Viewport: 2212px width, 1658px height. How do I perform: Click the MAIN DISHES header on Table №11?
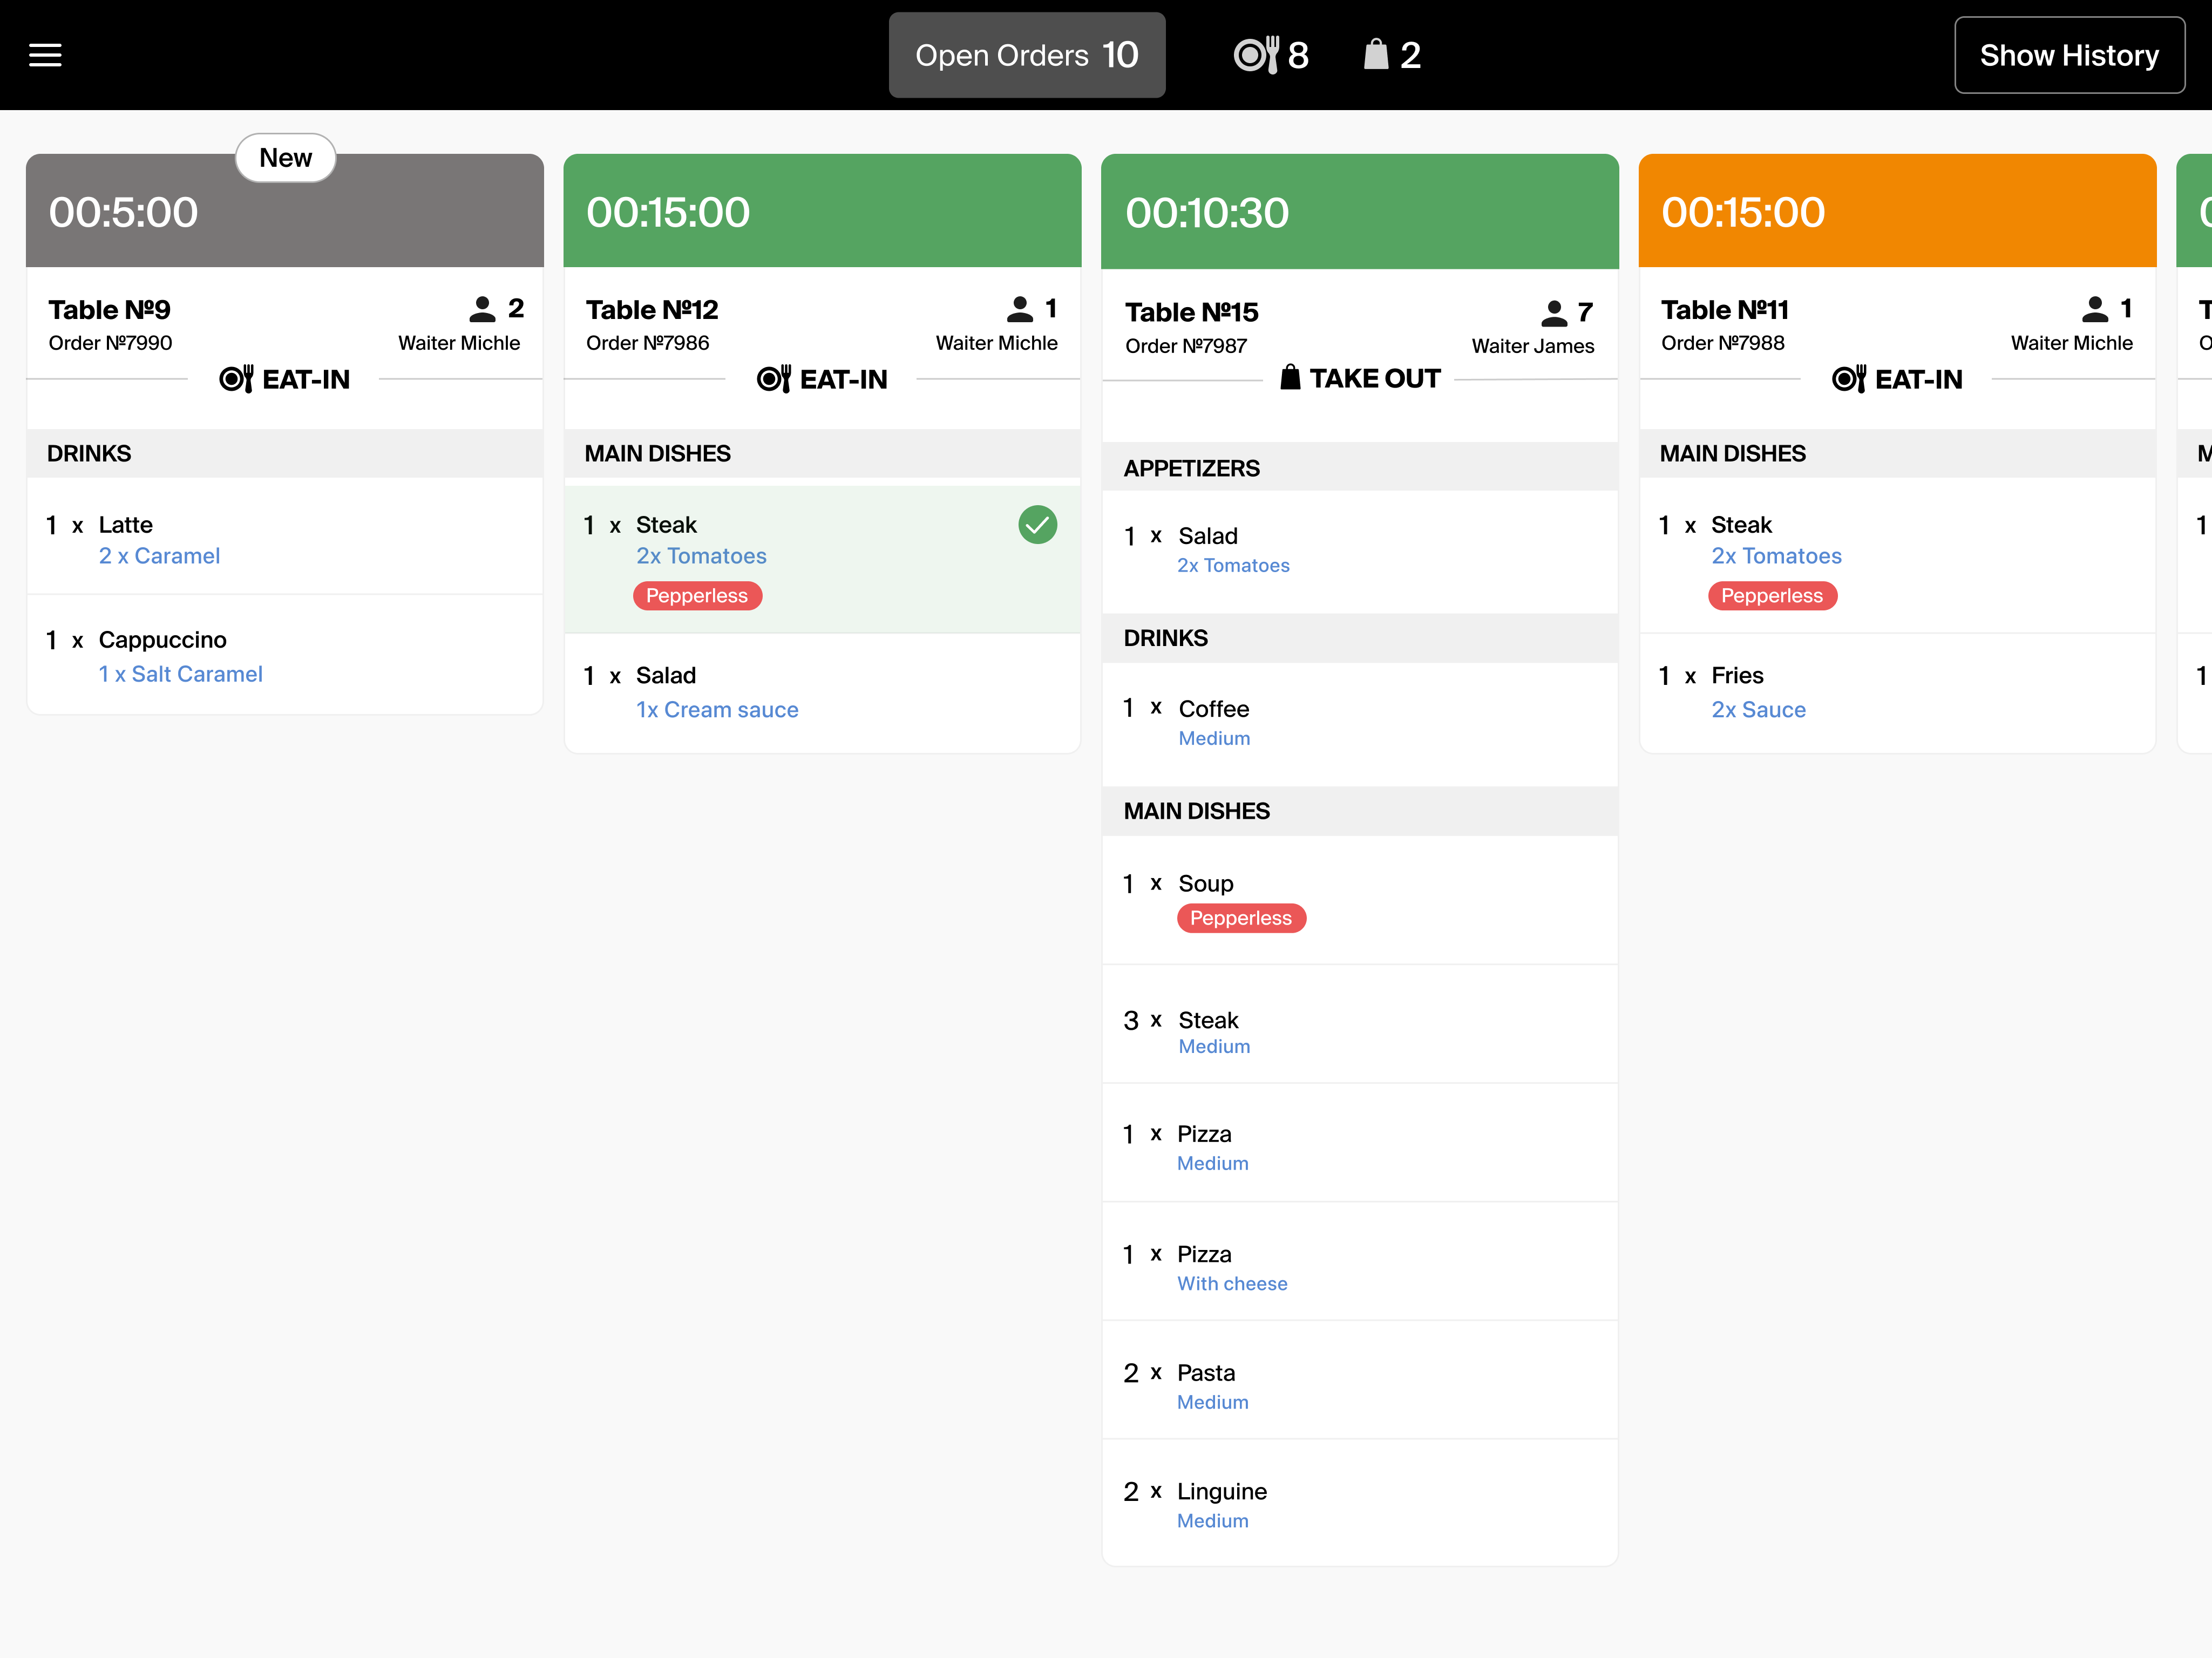click(x=1897, y=454)
